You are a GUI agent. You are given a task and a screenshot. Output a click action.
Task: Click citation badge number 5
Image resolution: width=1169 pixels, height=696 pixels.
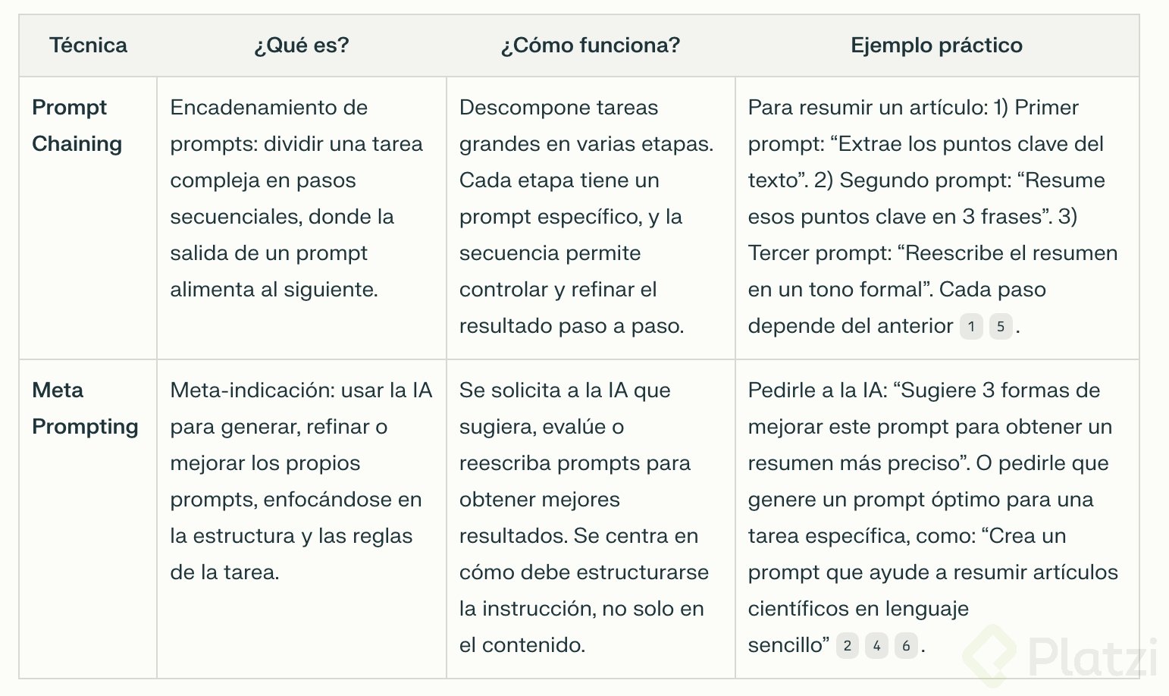(1001, 327)
